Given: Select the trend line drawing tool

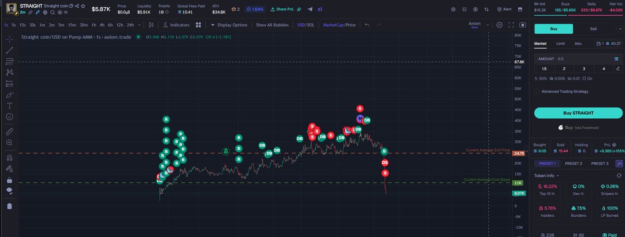Looking at the screenshot, I should (x=9, y=50).
